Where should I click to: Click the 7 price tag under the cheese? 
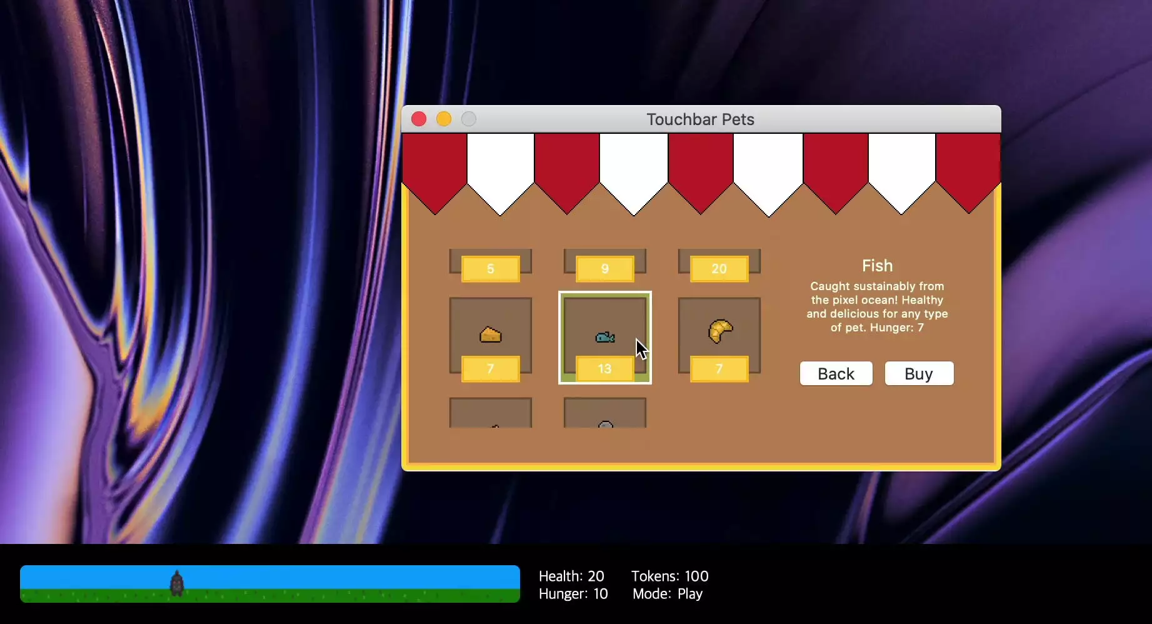[x=491, y=369]
